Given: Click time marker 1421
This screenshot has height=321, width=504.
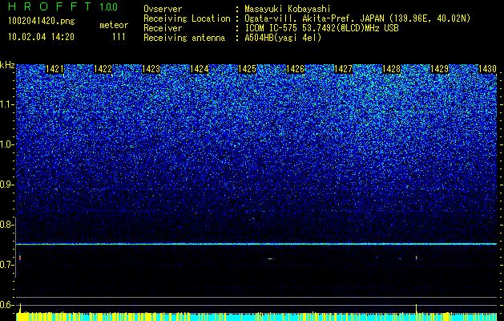Looking at the screenshot, I should [55, 69].
